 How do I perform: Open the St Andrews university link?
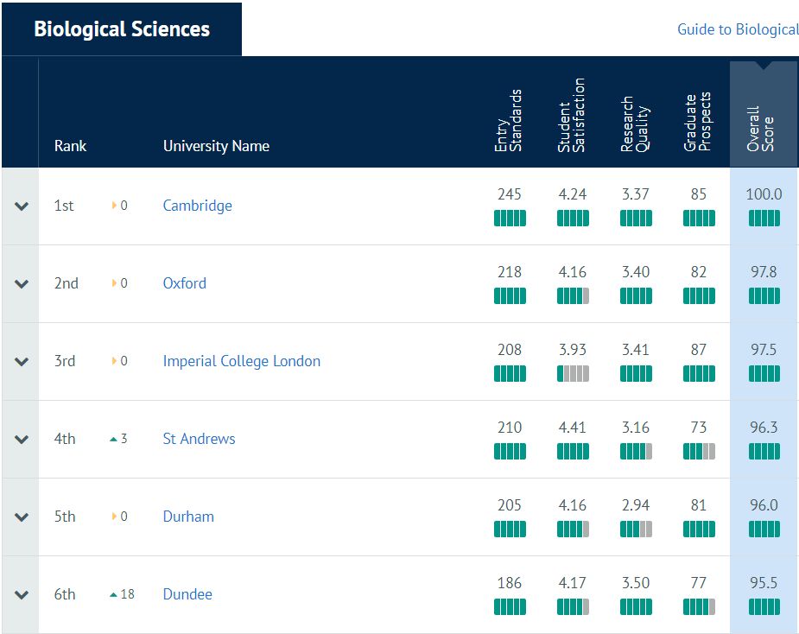click(x=199, y=438)
